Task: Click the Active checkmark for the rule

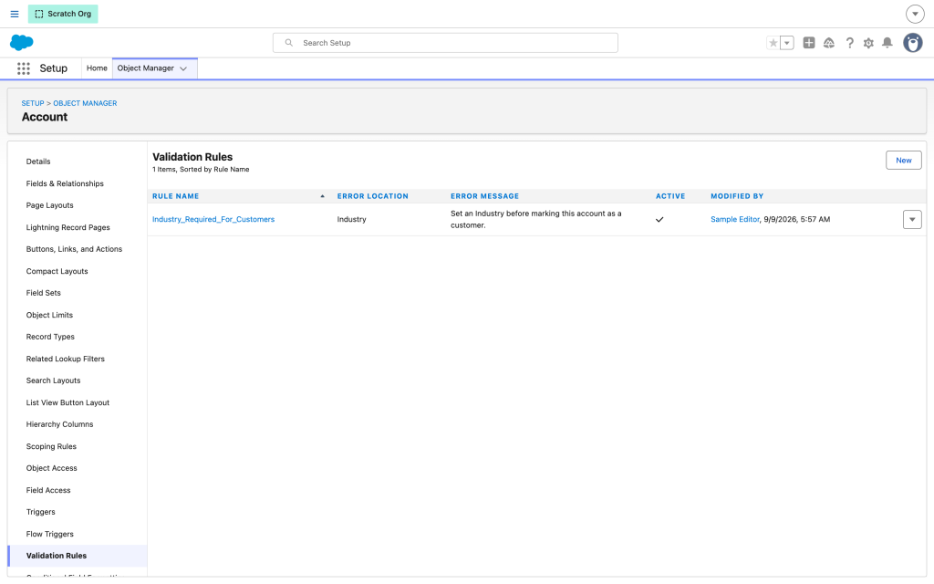Action: click(x=659, y=219)
